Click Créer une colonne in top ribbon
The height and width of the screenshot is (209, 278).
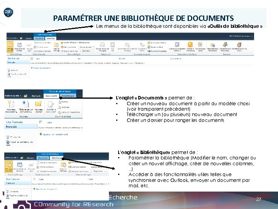pos(68,47)
